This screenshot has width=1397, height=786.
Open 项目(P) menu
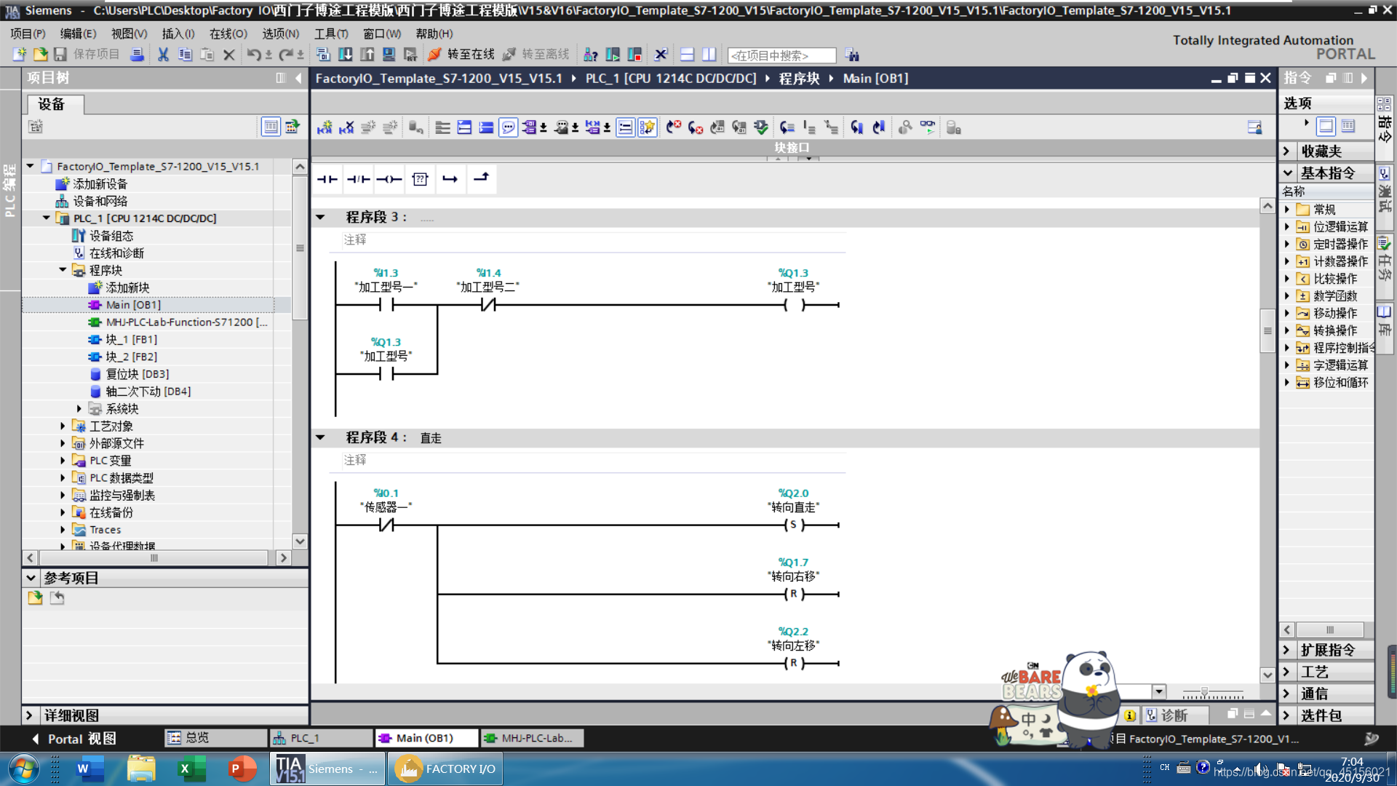[28, 33]
